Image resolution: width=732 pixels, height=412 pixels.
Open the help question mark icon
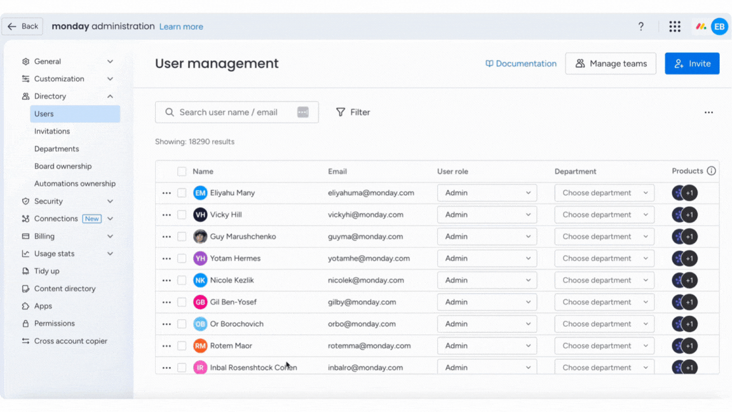641,27
